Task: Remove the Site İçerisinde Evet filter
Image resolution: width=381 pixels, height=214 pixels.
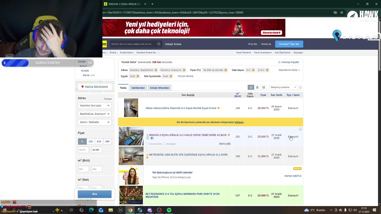Action: (x=171, y=76)
